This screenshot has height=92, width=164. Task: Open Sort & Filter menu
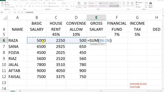146,5
